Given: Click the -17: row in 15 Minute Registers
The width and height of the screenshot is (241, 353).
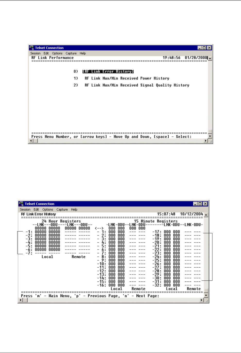Looking at the screenshot, I should click(x=177, y=232).
